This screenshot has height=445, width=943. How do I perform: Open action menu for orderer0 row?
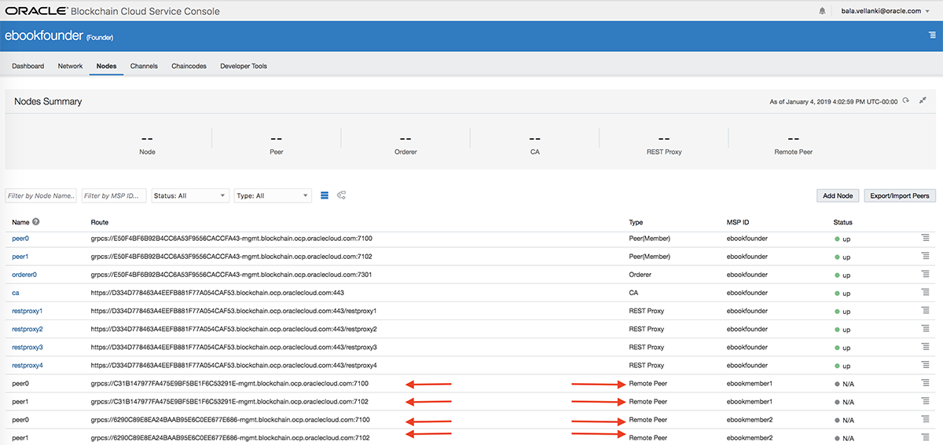(x=925, y=275)
